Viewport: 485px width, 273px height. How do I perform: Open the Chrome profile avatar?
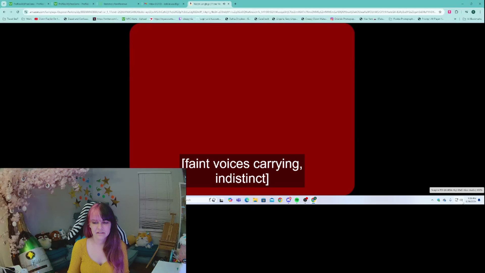[473, 12]
